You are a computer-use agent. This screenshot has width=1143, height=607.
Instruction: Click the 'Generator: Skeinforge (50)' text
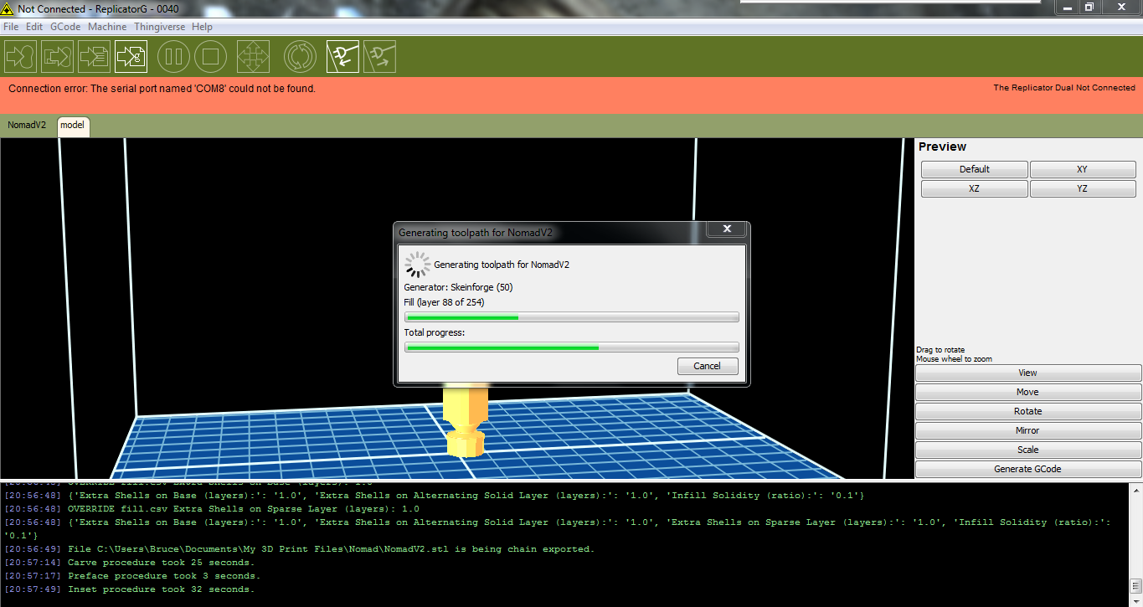458,287
